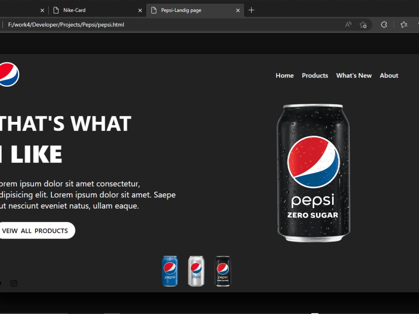Select the silver Pepsi can thumbnail
This screenshot has width=419, height=314.
pos(196,270)
